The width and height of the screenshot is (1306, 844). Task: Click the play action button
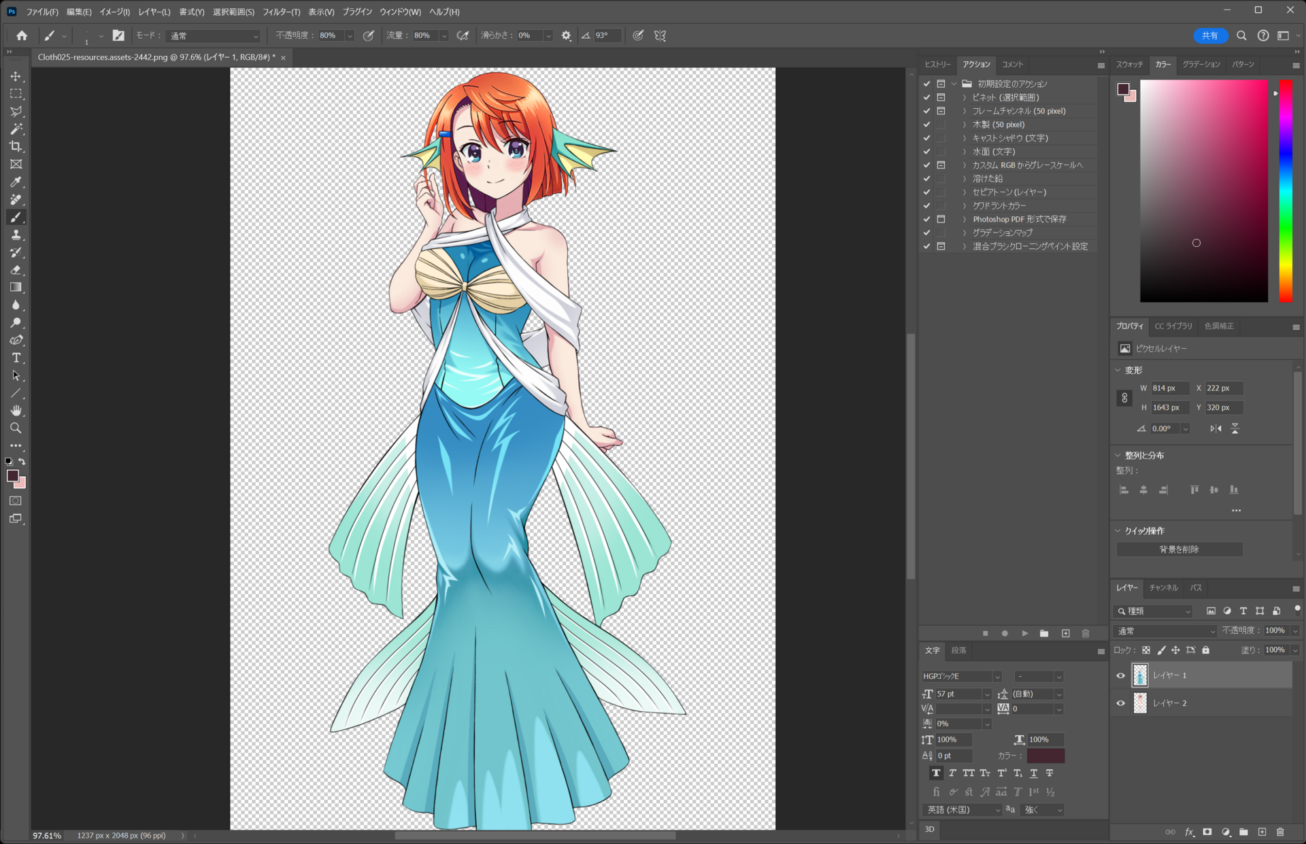click(1024, 633)
